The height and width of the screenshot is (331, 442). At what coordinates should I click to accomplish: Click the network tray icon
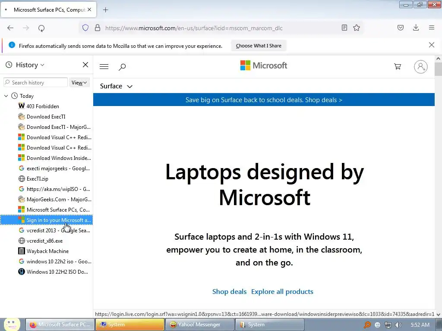388,325
